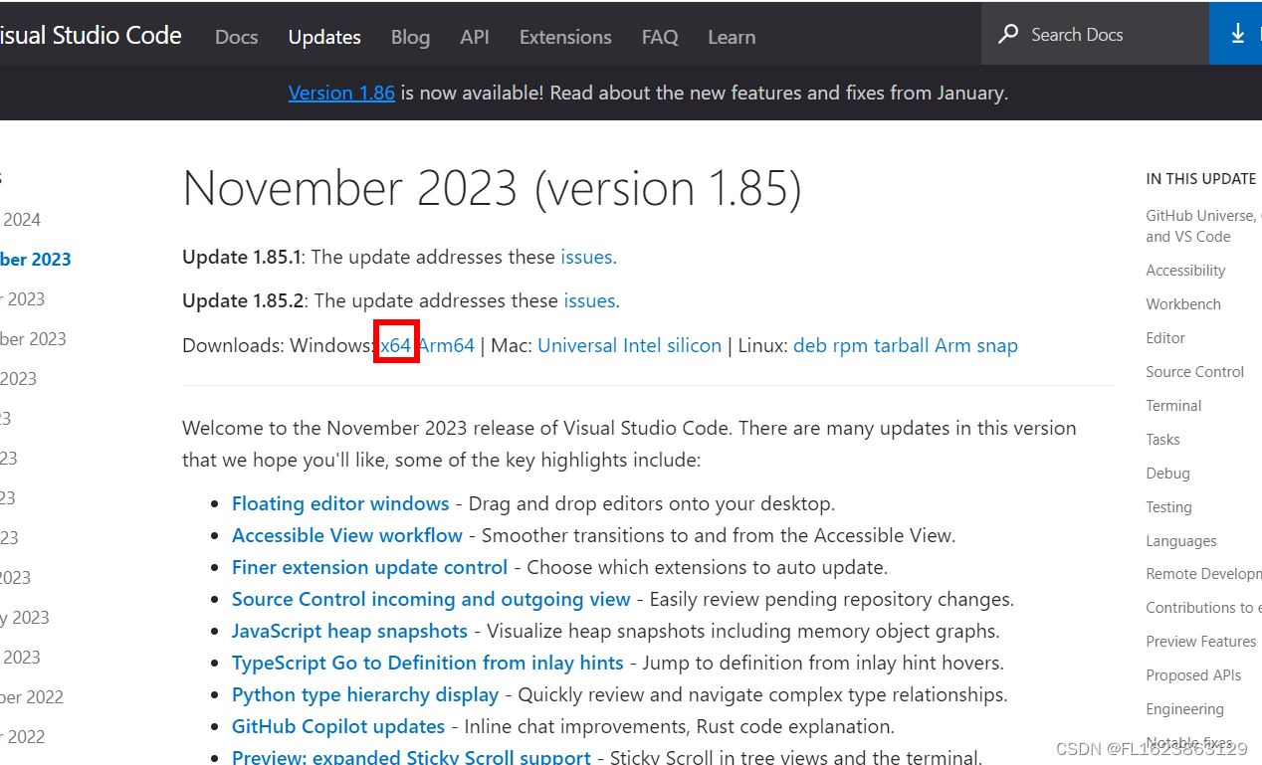Download the Mac Intel build
This screenshot has height=765, width=1262.
[x=642, y=345]
